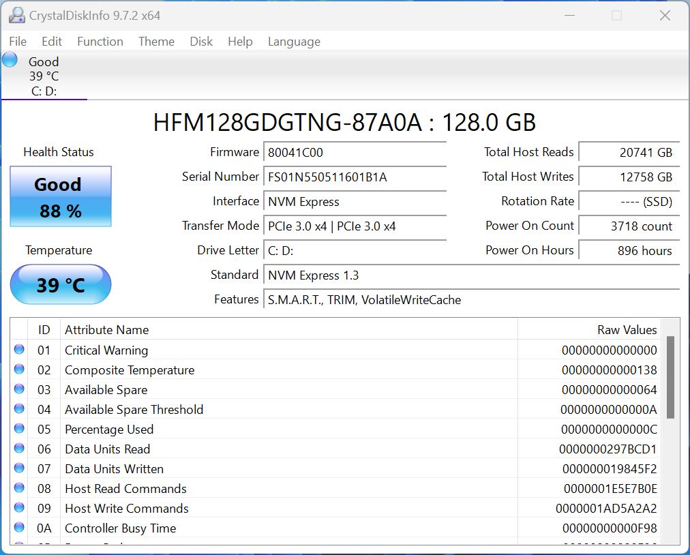Click the status dot for Percentage Used

[x=20, y=430]
